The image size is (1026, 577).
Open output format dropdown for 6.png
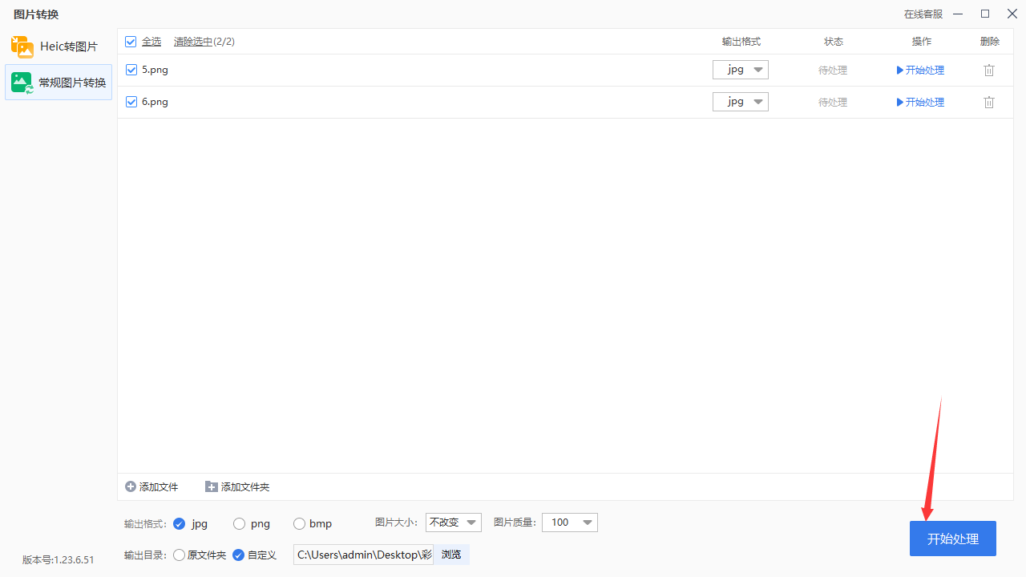(x=741, y=102)
